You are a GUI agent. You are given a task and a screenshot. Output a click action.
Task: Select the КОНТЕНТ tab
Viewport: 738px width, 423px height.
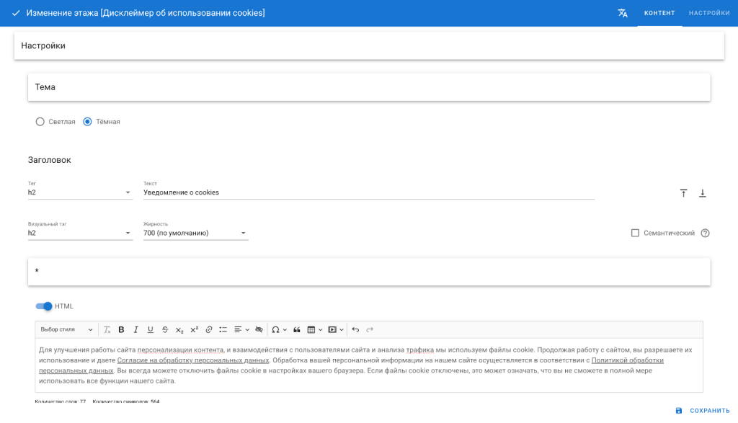point(659,13)
